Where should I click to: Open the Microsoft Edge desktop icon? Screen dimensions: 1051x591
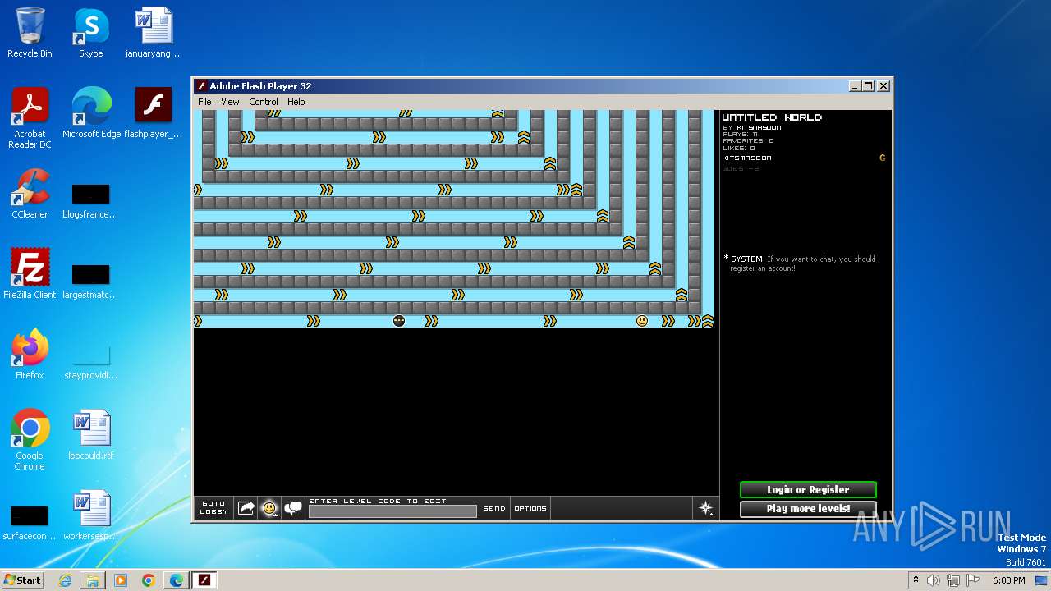(91, 113)
